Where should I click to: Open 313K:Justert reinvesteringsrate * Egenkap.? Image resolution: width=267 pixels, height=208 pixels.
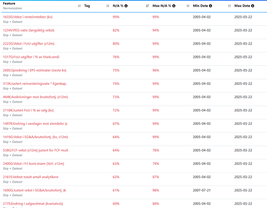tap(35, 84)
